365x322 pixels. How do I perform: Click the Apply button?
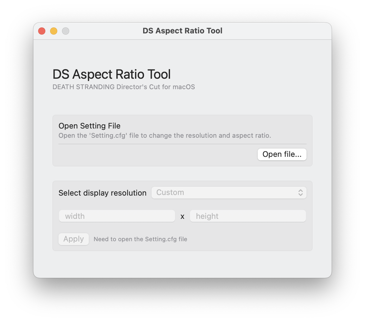click(x=74, y=239)
